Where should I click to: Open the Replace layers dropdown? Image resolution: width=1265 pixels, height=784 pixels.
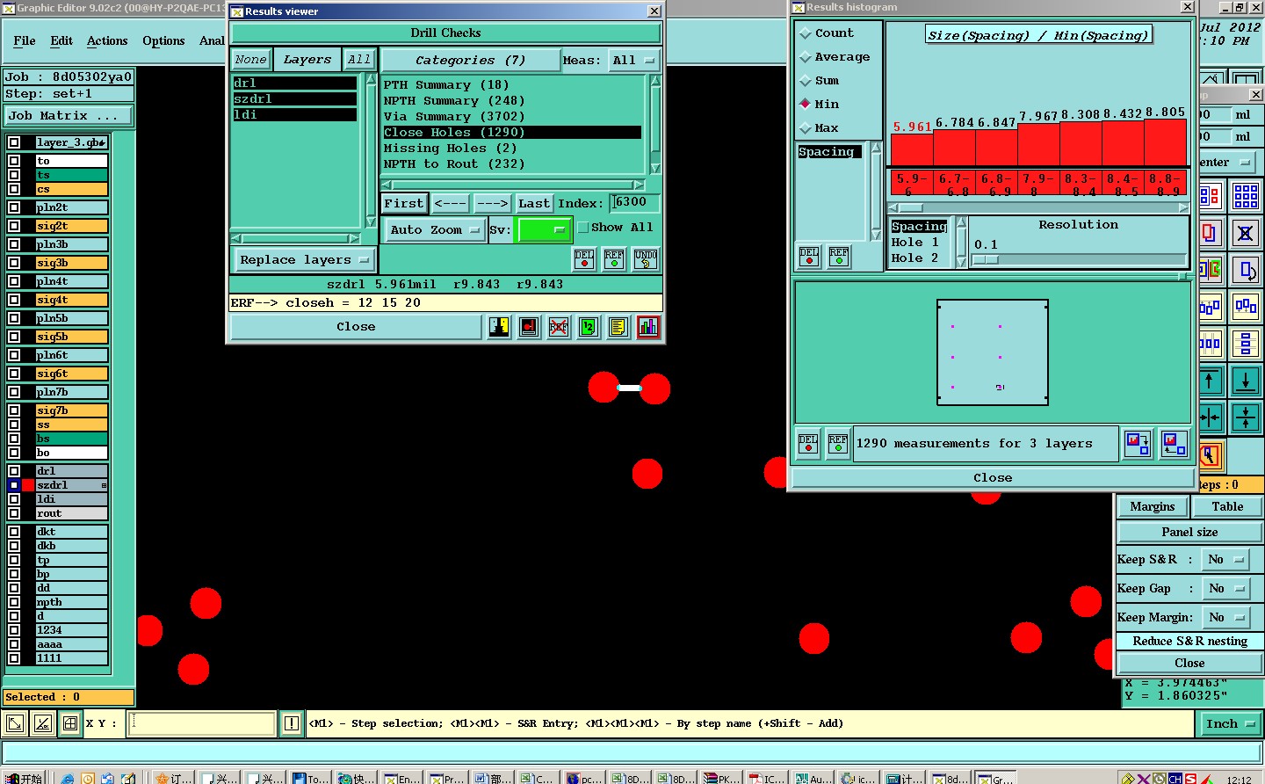tap(304, 260)
